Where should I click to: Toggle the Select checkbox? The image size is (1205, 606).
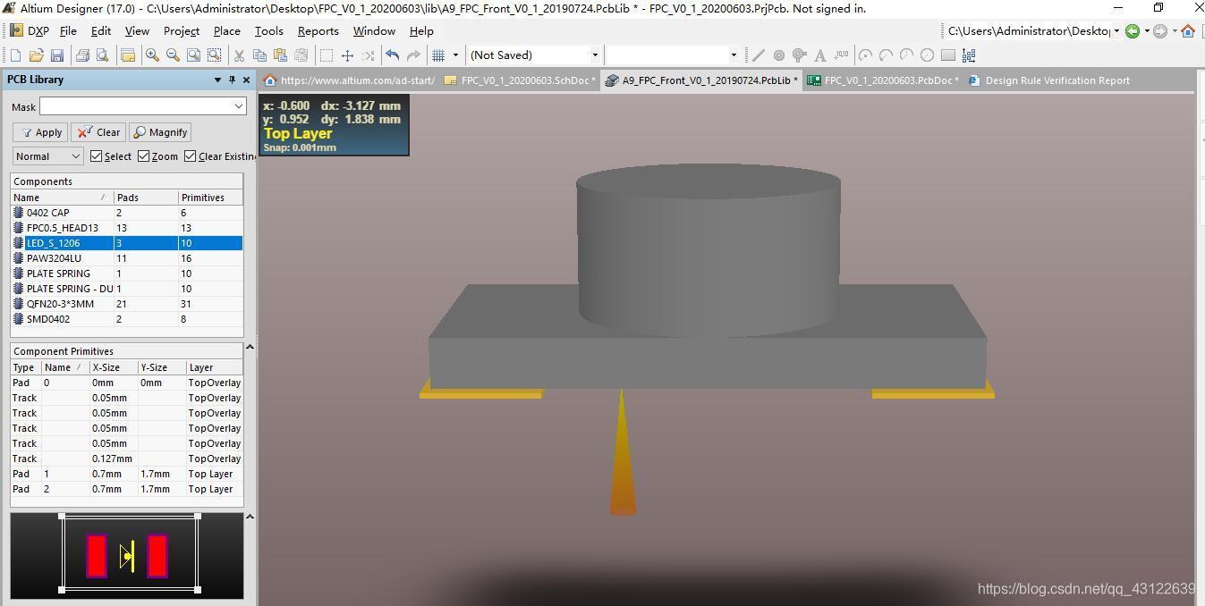coord(97,156)
